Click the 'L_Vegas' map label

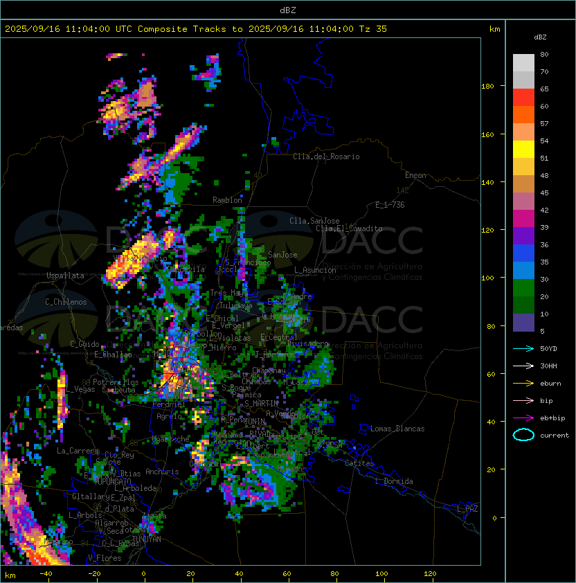point(80,389)
